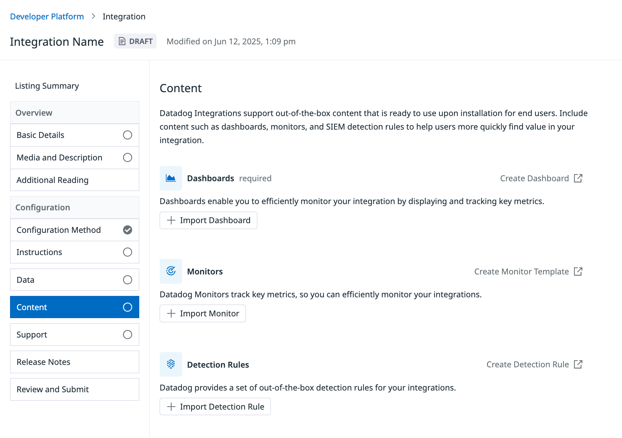The height and width of the screenshot is (438, 622).
Task: Click the checkmark icon on Configuration Method
Action: [x=127, y=230]
